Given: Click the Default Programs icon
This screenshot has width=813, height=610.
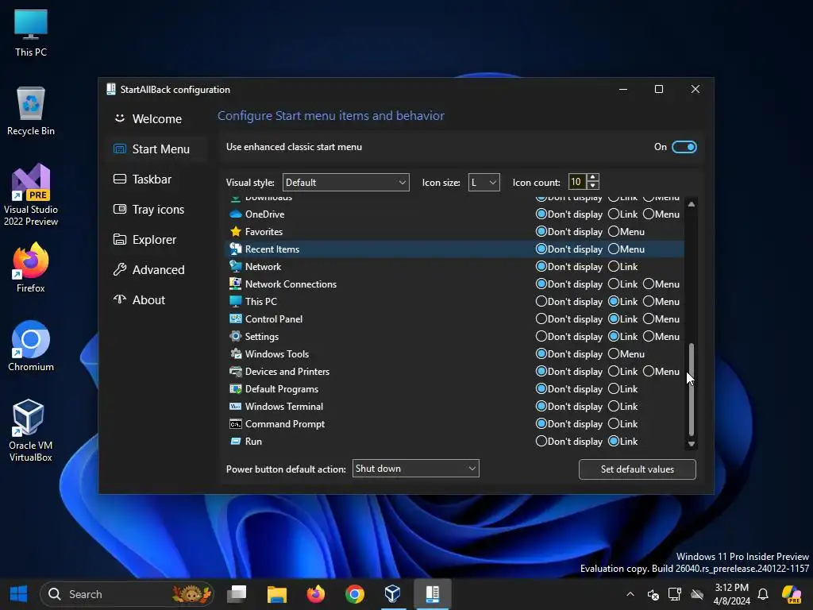Looking at the screenshot, I should 235,389.
